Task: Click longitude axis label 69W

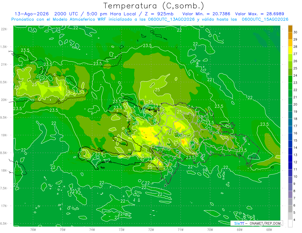Action: click(x=239, y=229)
